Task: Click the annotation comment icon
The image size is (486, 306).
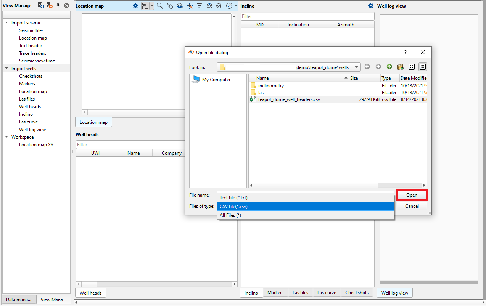Action: (x=200, y=6)
